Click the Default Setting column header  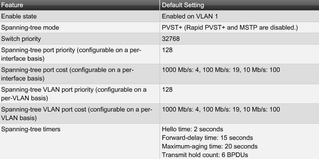[183, 5]
